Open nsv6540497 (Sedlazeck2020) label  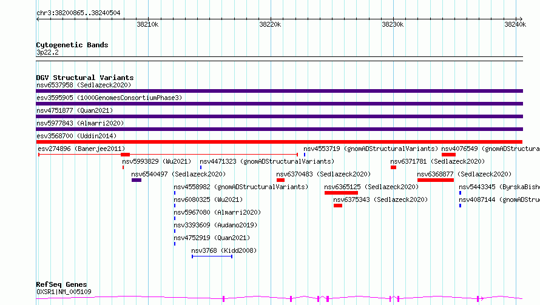click(x=178, y=174)
